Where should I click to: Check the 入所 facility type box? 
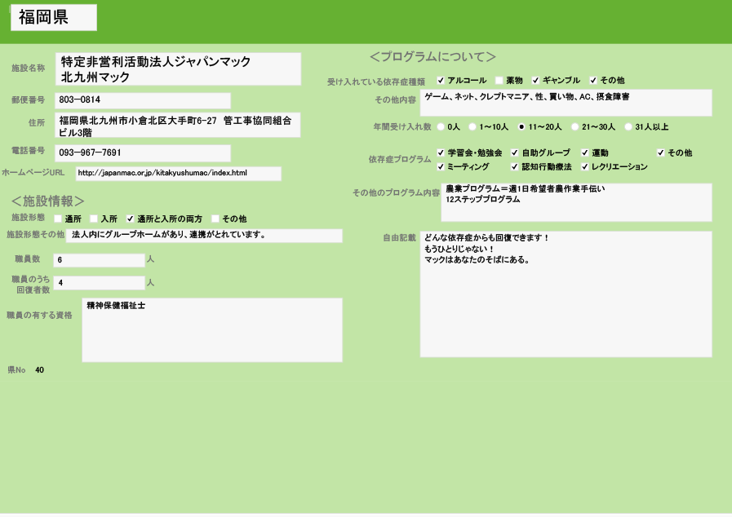(x=94, y=219)
